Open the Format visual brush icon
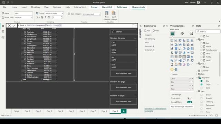The height and width of the screenshot is (124, 221). click(x=182, y=34)
